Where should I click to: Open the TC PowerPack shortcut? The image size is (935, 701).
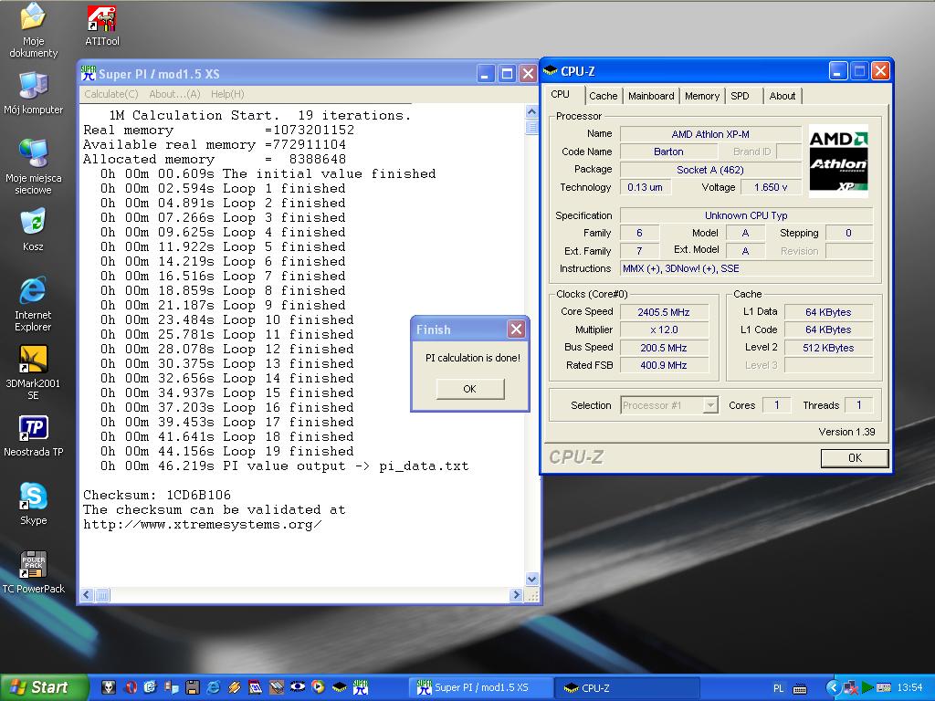[33, 572]
